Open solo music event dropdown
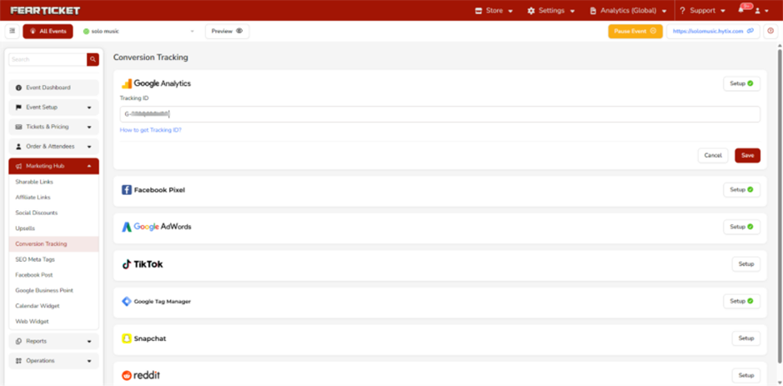Viewport: 783px width, 386px height. [x=138, y=31]
